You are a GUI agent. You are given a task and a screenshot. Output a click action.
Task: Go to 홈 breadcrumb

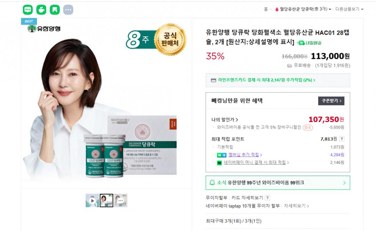[x=266, y=9]
